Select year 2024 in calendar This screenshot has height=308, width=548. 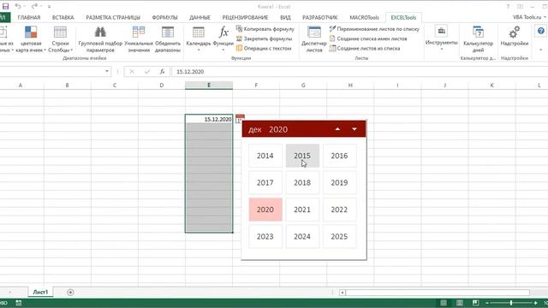pos(302,236)
